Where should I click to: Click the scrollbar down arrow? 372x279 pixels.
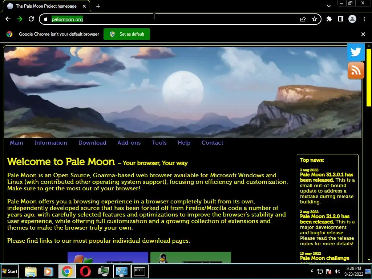[369, 260]
